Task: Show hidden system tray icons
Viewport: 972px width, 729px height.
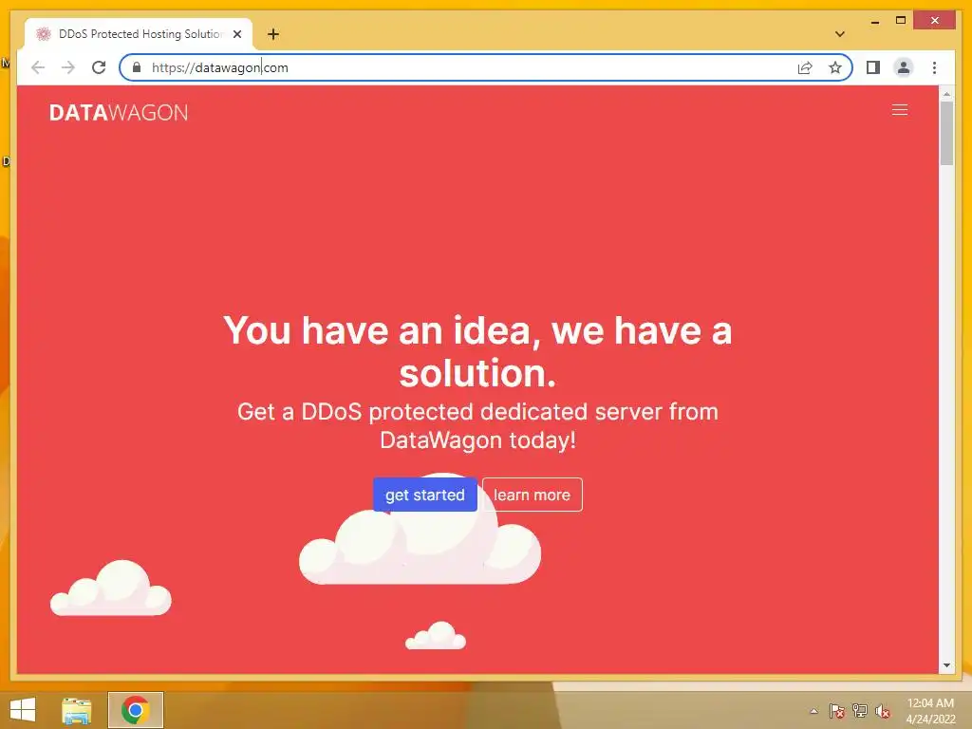Action: pyautogui.click(x=813, y=711)
